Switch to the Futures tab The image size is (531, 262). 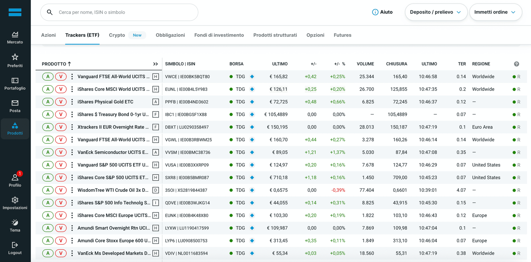click(342, 35)
